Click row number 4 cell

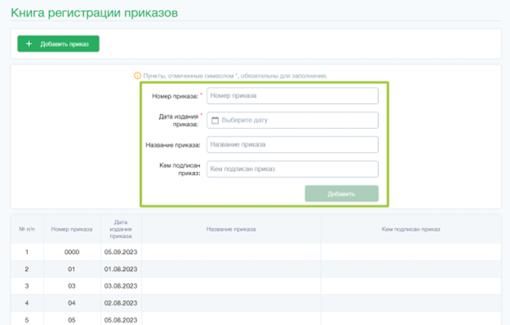click(27, 303)
